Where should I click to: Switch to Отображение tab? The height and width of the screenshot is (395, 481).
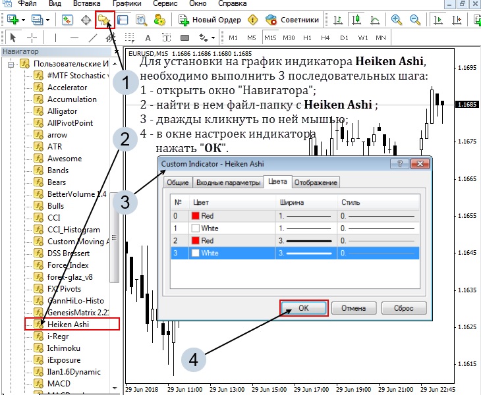coord(316,182)
